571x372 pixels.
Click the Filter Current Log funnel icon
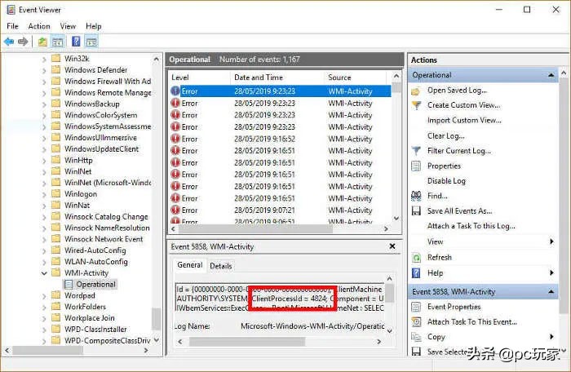(417, 151)
